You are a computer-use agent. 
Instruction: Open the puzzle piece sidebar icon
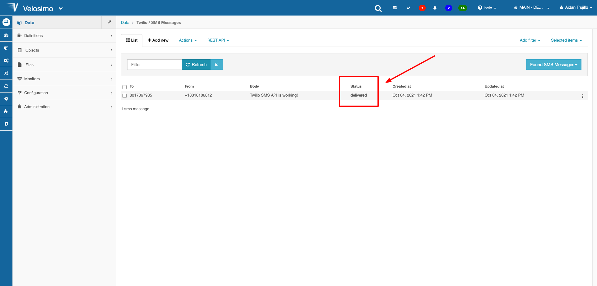pos(6,111)
